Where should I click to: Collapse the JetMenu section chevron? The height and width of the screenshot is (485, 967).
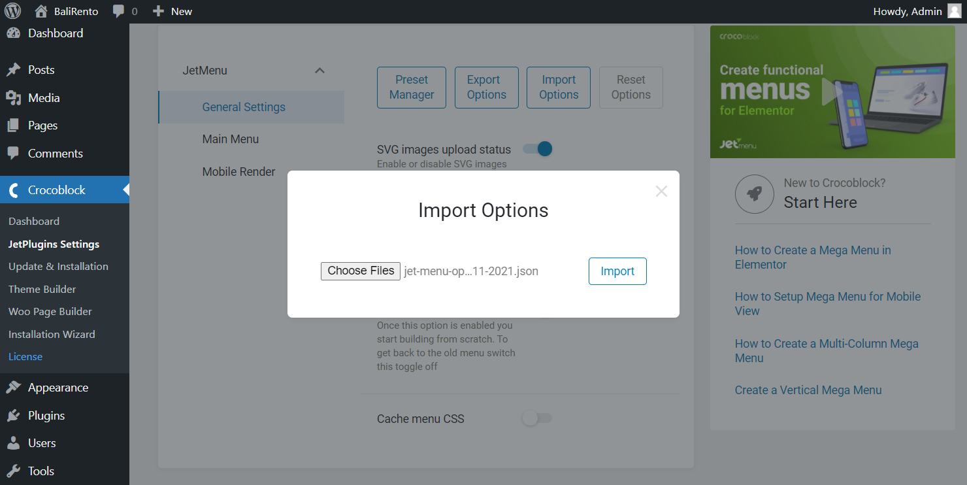tap(320, 71)
